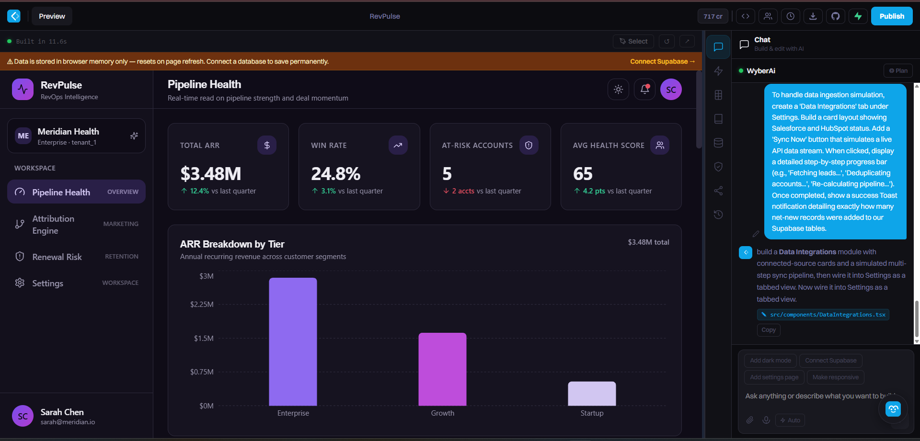The width and height of the screenshot is (920, 441).
Task: Open the database icon in side rail
Action: tap(718, 143)
